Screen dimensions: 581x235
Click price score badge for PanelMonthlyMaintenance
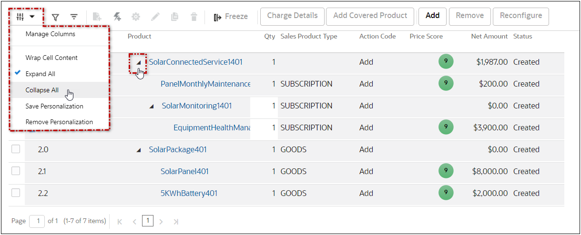click(446, 83)
